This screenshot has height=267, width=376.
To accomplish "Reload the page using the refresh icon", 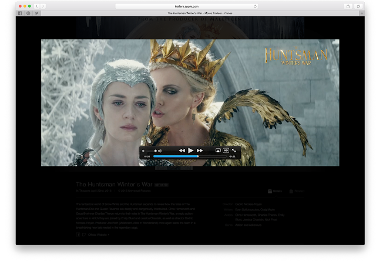I will tap(255, 6).
